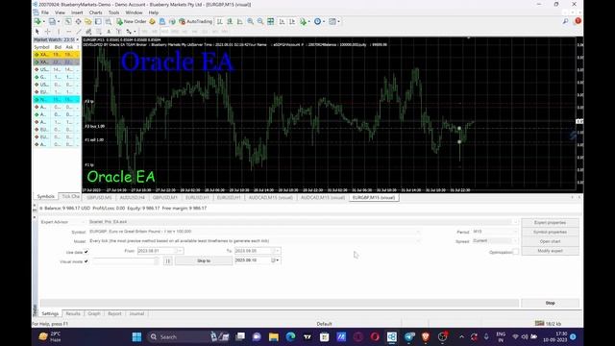
Task: Open the Insert menu
Action: (77, 12)
